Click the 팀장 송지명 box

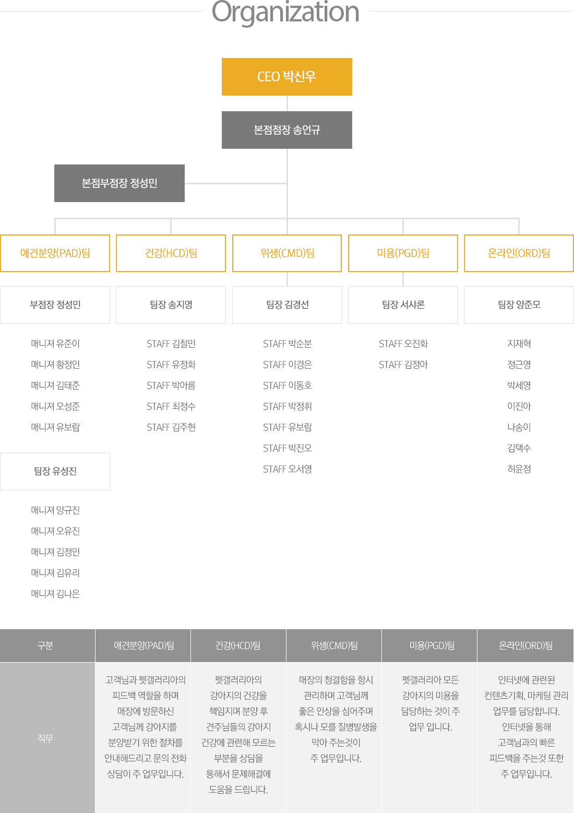(171, 305)
